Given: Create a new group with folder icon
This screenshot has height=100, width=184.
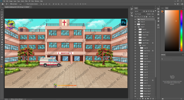Looking at the screenshot, I should click(148, 99).
